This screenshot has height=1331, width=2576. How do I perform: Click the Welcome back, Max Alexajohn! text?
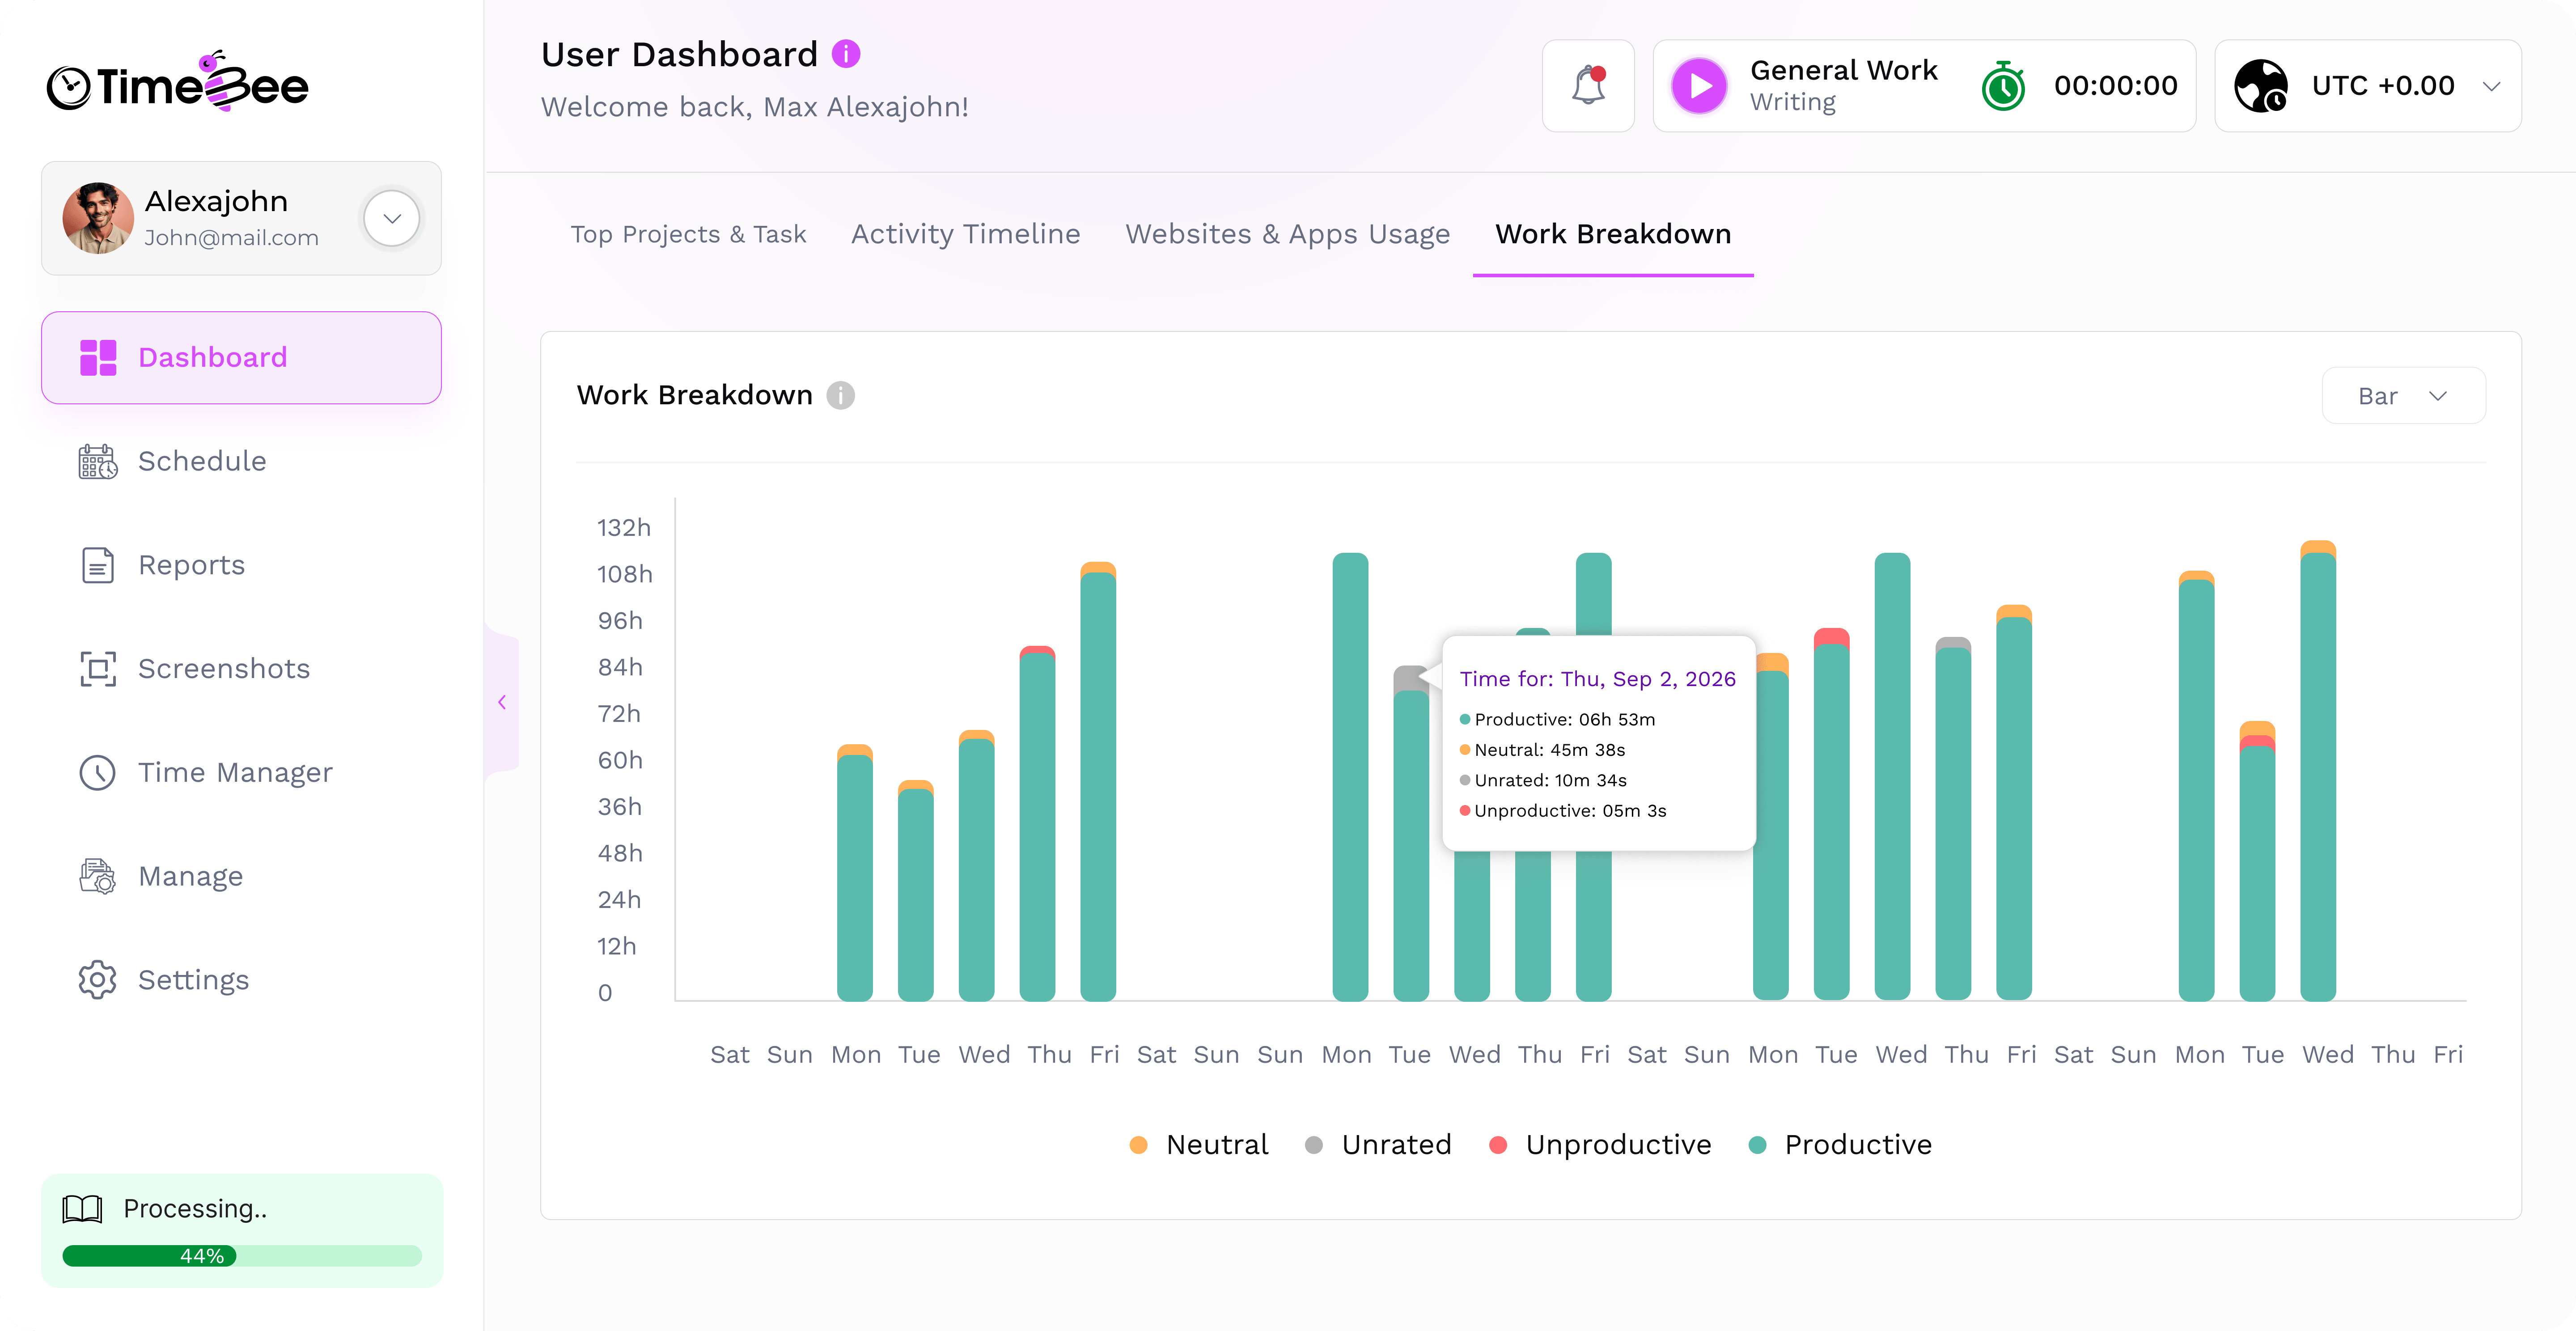755,107
